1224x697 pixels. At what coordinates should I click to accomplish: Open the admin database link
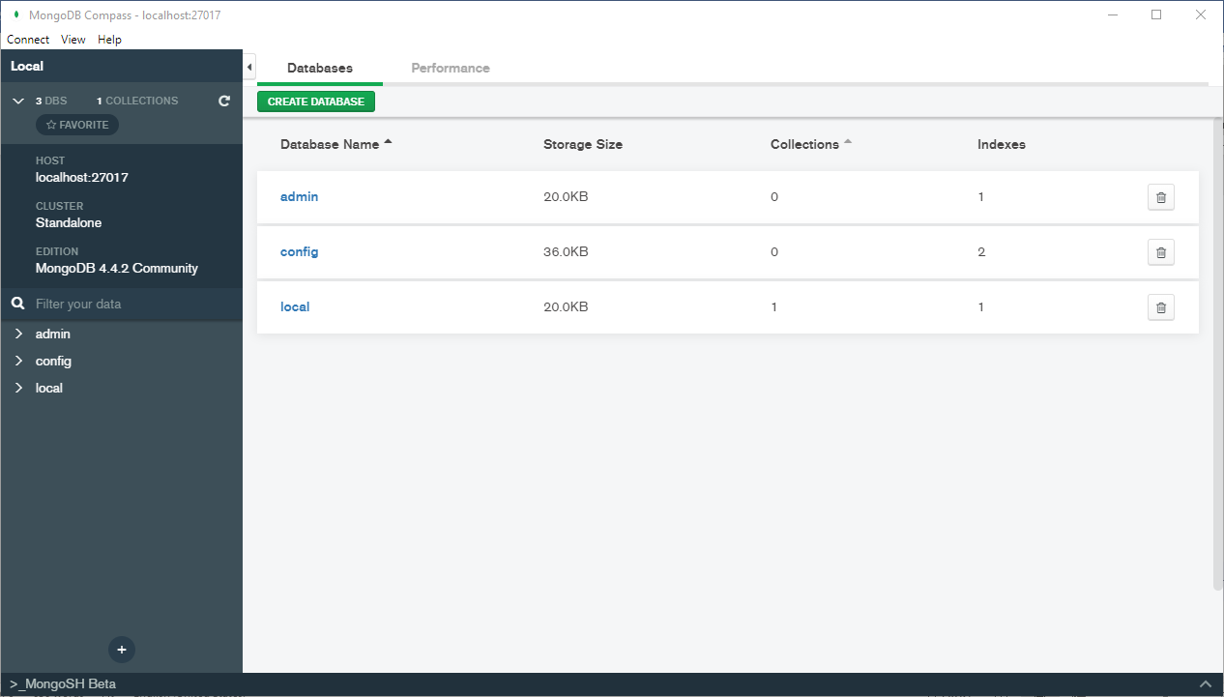point(299,196)
